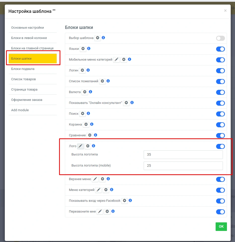Click the info icon beside Валюта
The image size is (235, 242).
click(91, 92)
